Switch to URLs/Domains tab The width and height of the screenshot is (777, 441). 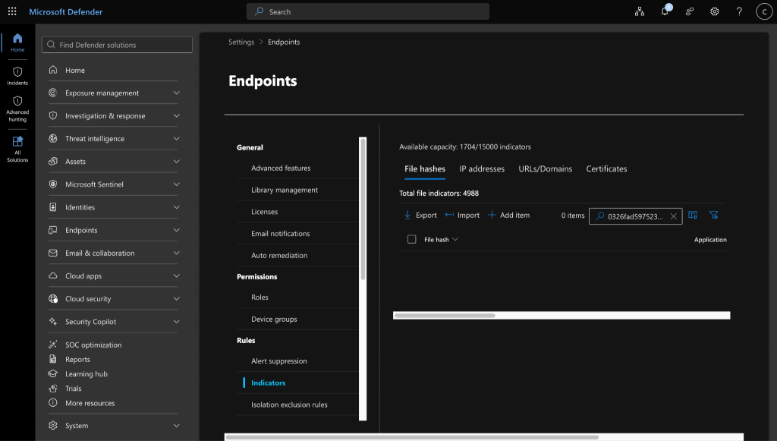coord(545,169)
